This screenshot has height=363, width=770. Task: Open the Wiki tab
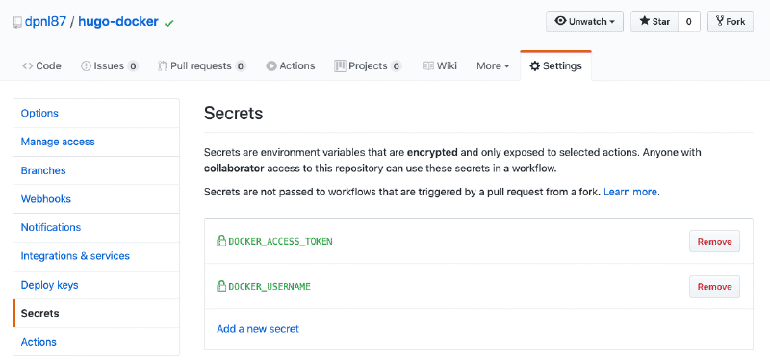(x=440, y=65)
